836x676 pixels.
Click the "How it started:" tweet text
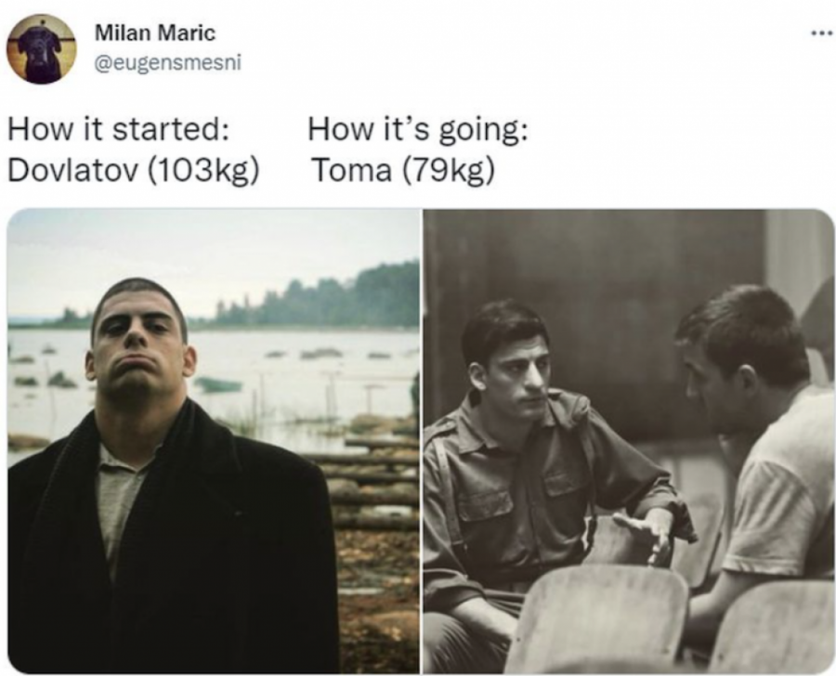pyautogui.click(x=119, y=130)
